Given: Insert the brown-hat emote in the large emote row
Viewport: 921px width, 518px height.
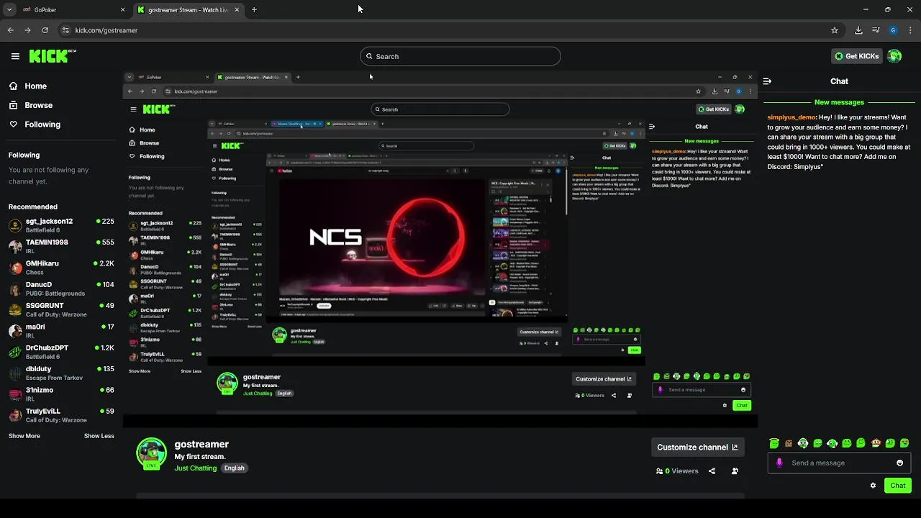Looking at the screenshot, I should click(876, 443).
